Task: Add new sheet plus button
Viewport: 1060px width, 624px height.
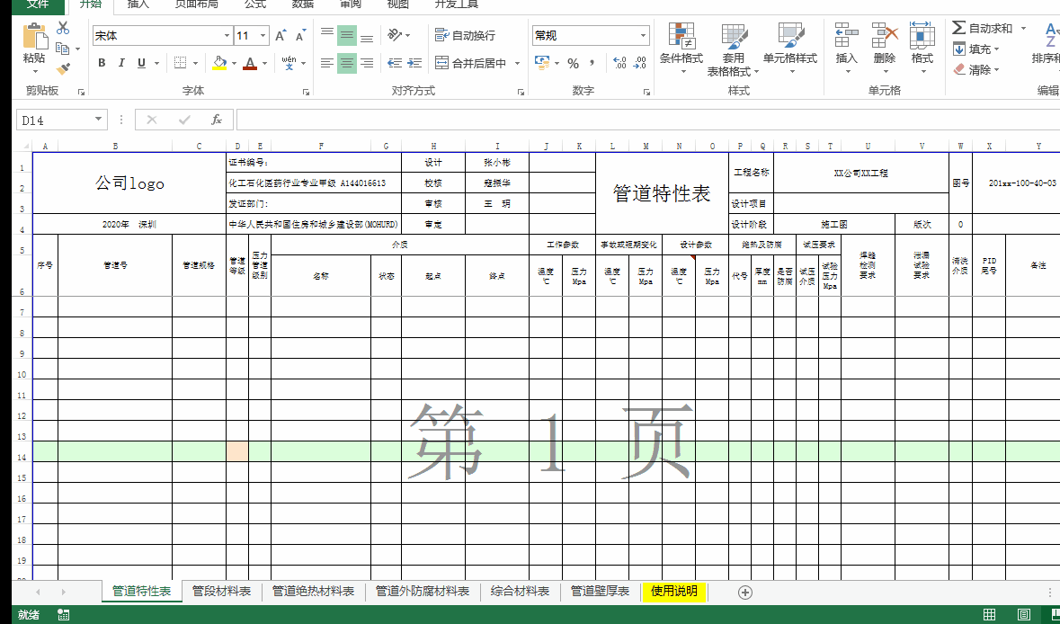Action: click(x=745, y=593)
